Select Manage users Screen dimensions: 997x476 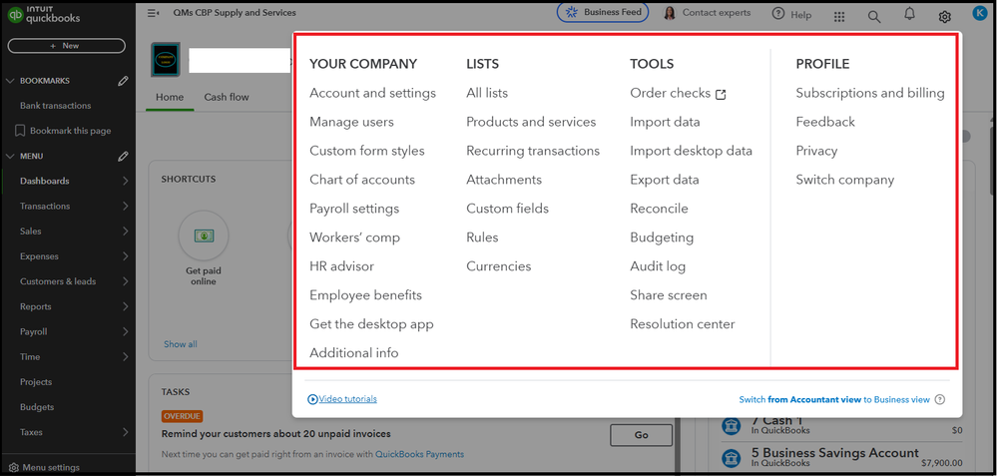[351, 122]
